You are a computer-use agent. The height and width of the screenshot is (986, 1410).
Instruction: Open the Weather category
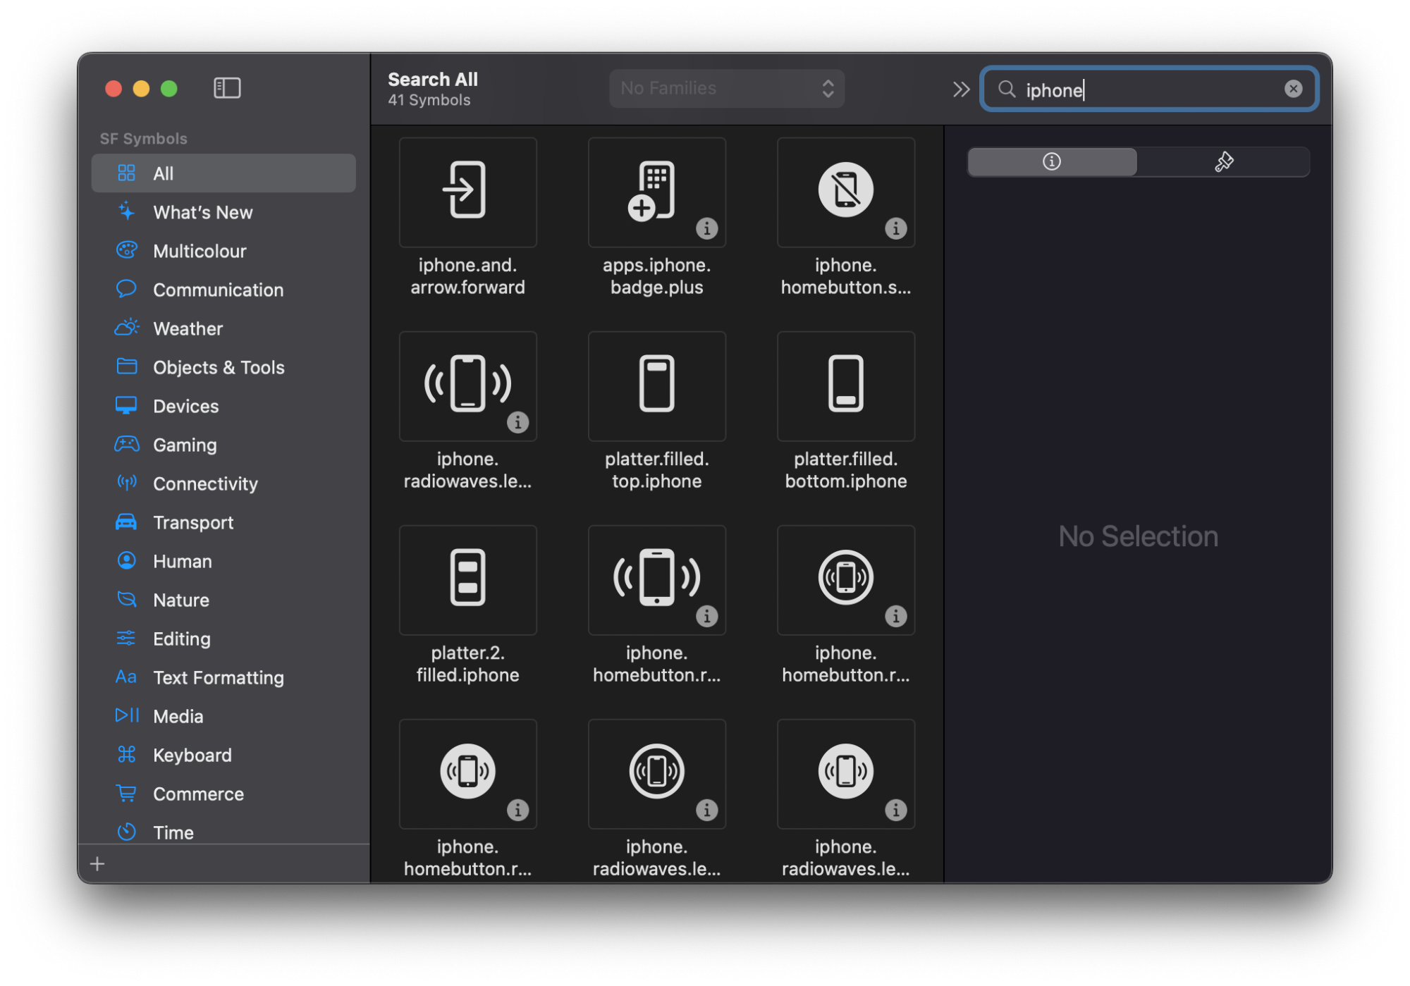pos(188,328)
